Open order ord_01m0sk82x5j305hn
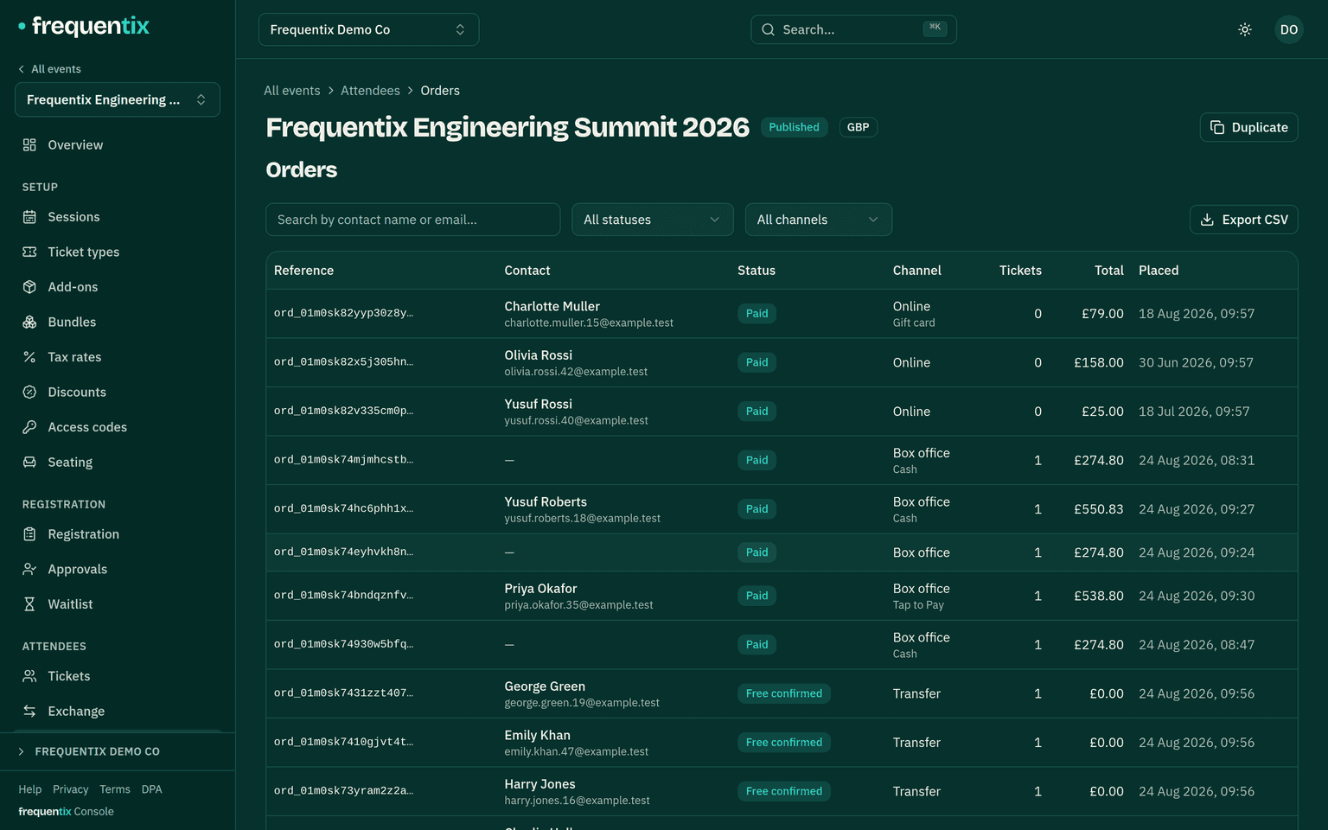The height and width of the screenshot is (830, 1328). pos(343,362)
